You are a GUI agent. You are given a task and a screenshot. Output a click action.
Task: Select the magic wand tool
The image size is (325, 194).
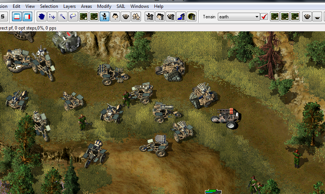tap(62, 16)
